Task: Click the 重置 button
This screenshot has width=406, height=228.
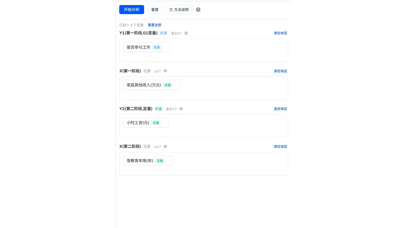Action: (x=155, y=9)
